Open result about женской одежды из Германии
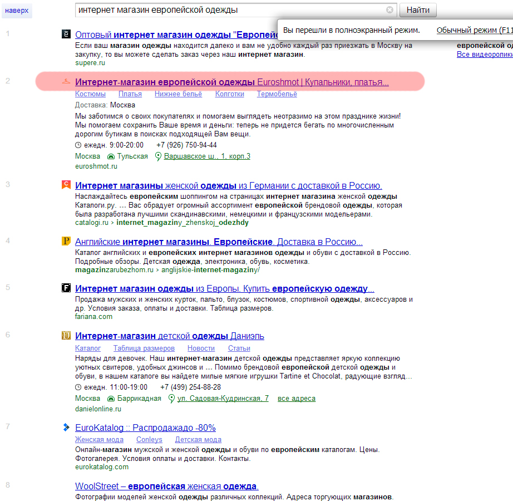 tap(229, 185)
